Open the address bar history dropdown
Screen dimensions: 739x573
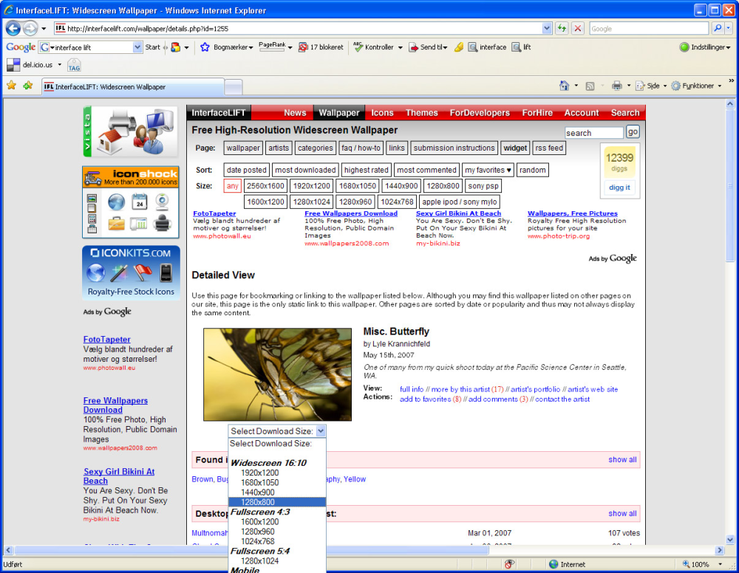[x=547, y=28]
